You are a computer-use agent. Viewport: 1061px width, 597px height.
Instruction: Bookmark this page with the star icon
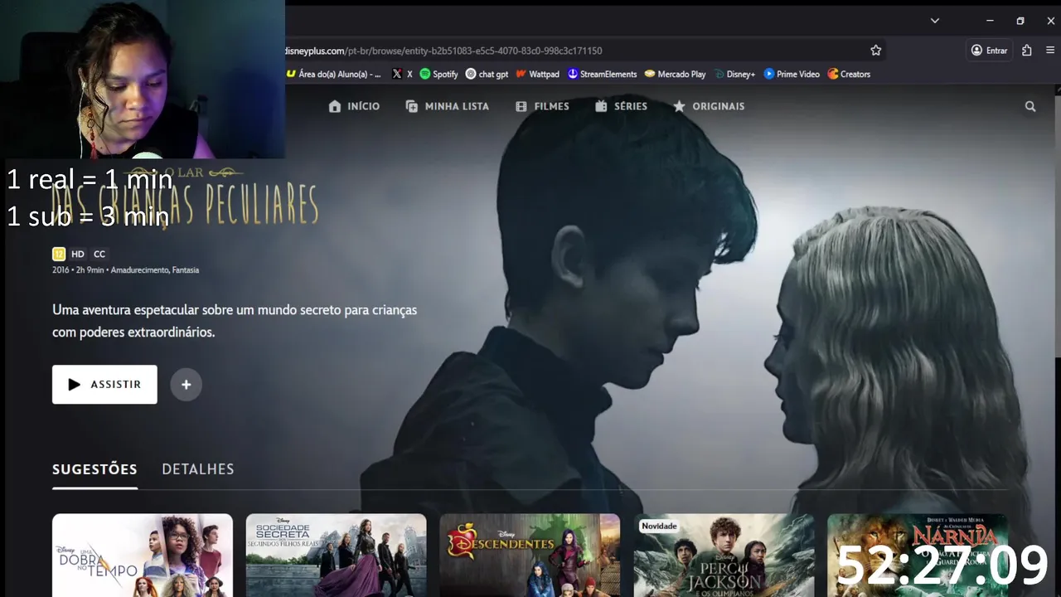click(x=876, y=51)
